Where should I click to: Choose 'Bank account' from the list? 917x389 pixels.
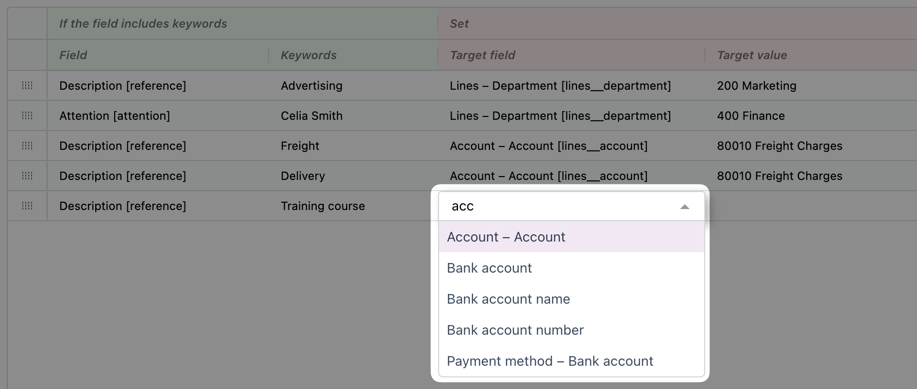pyautogui.click(x=571, y=268)
